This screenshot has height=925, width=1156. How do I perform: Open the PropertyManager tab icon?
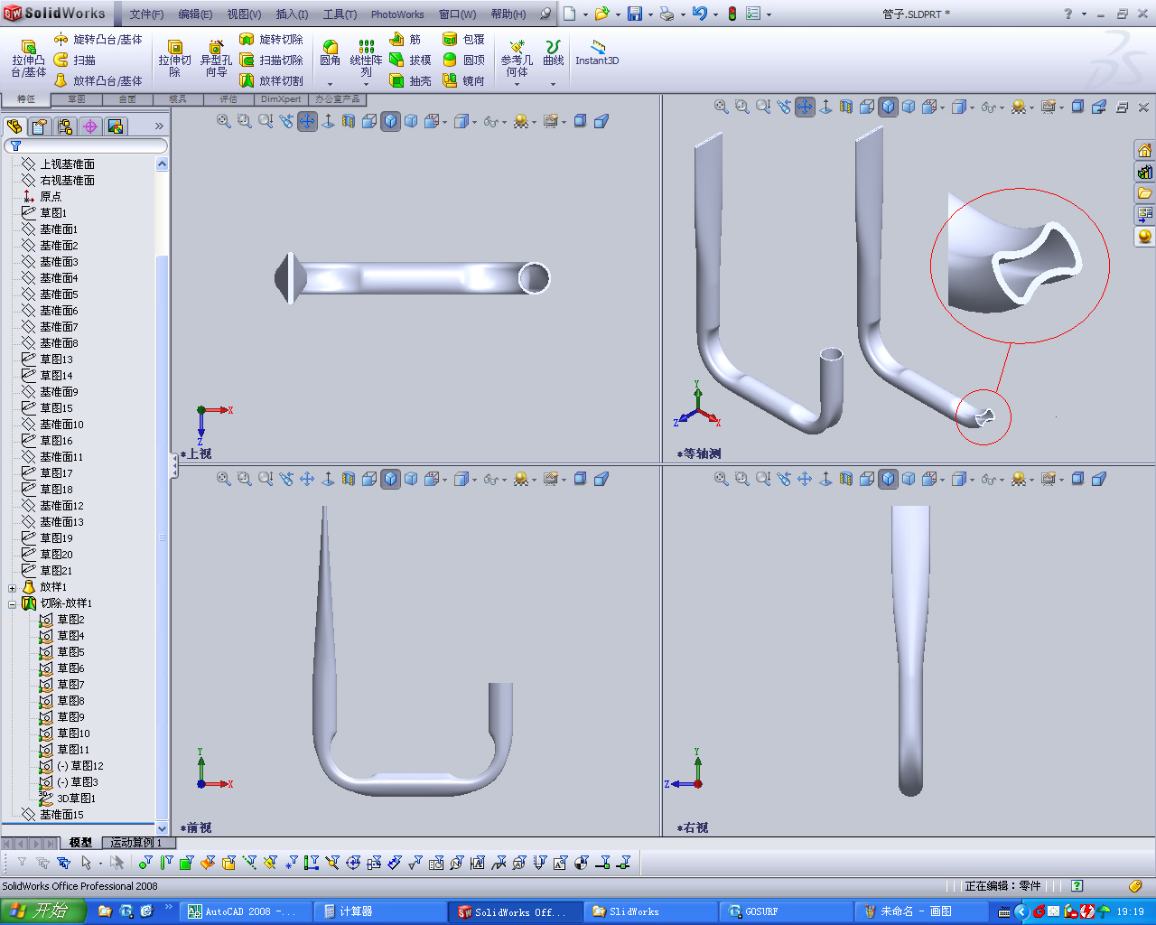40,126
